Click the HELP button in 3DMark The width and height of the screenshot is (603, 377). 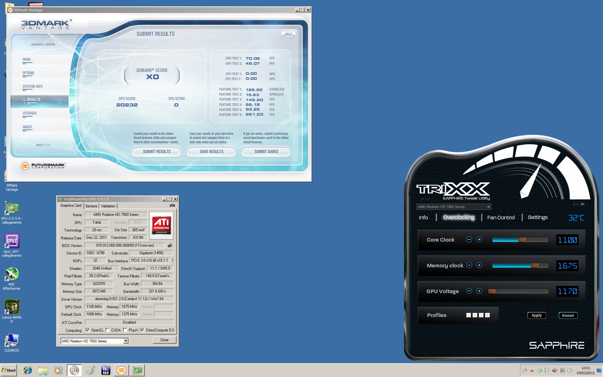[288, 34]
